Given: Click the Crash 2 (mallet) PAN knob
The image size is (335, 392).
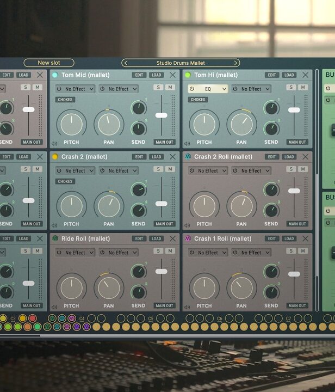Looking at the screenshot, I should click(109, 206).
